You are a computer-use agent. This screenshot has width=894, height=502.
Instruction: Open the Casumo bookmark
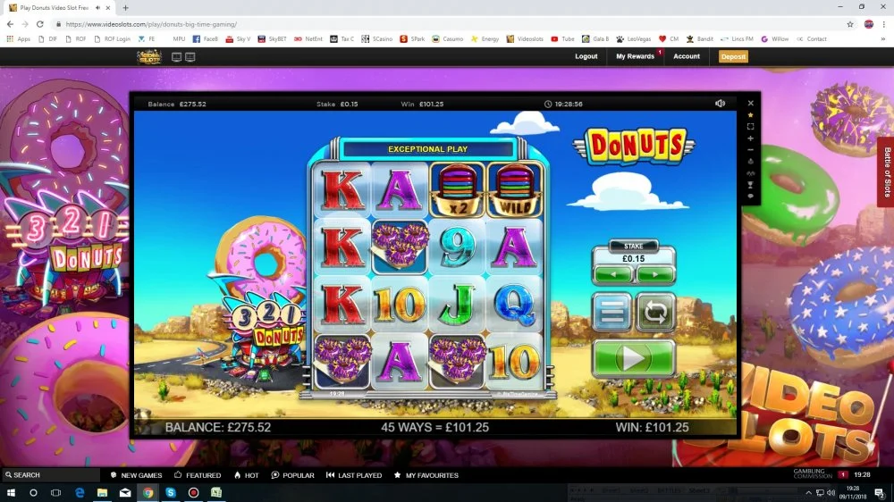pos(448,38)
